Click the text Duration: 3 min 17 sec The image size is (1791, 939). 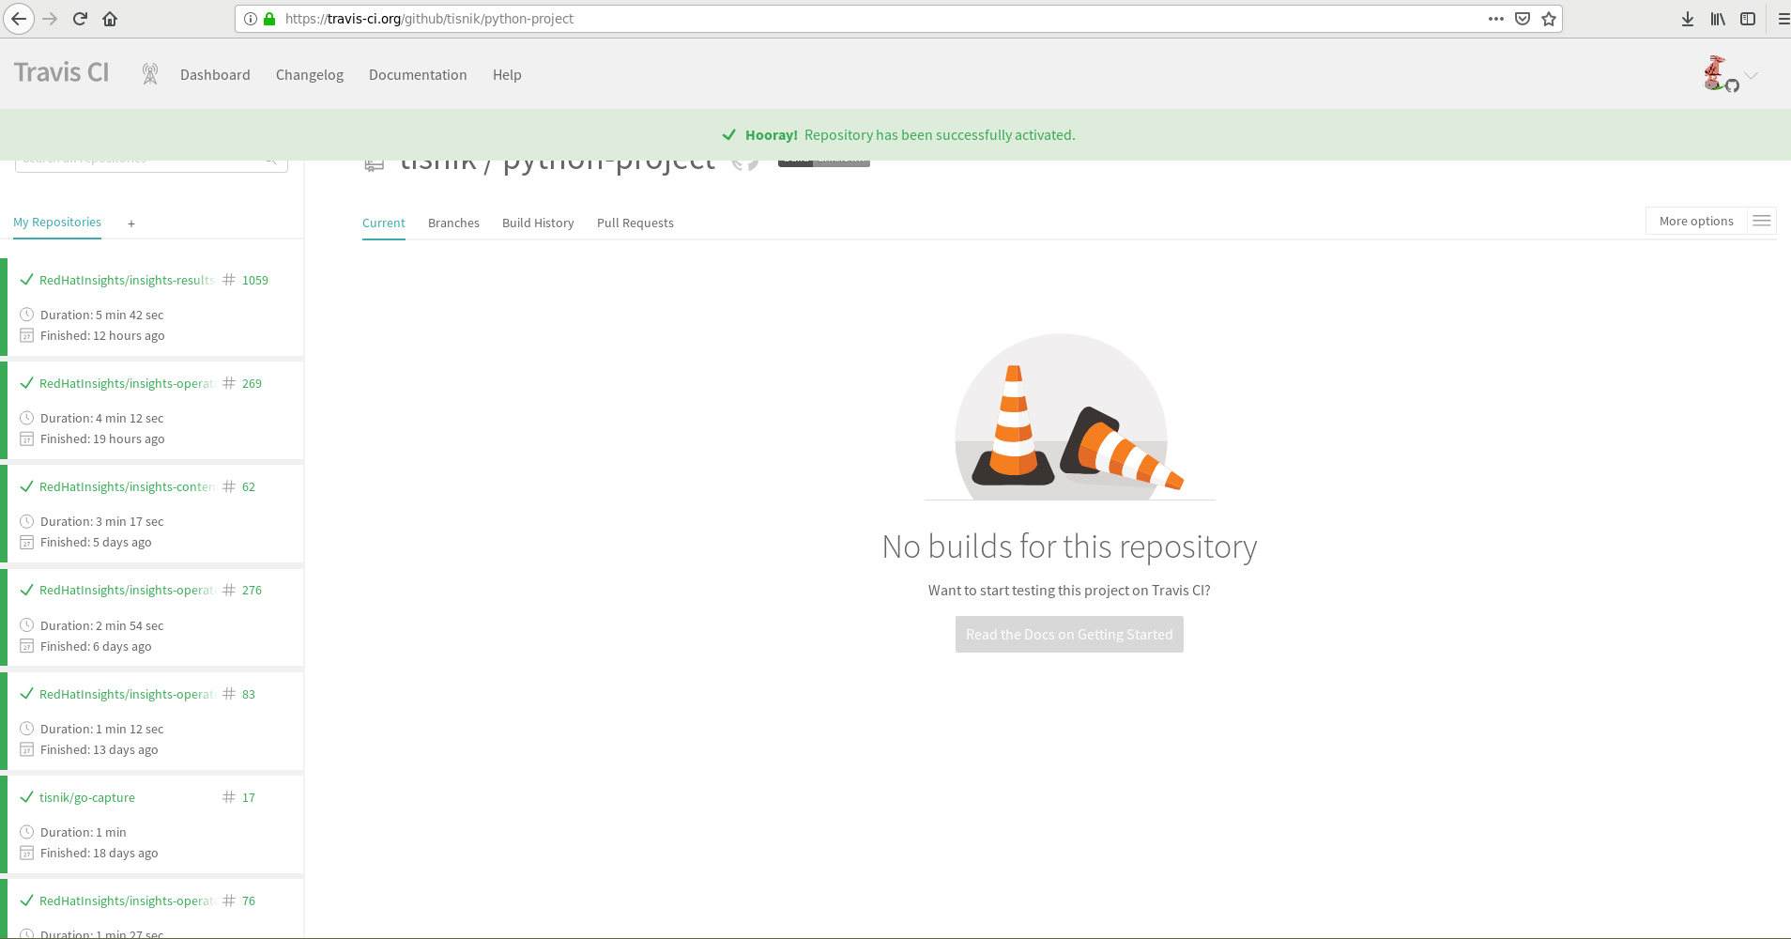pyautogui.click(x=101, y=521)
